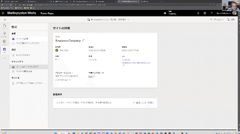Click the webcam video thumbnail in corner

231,6
